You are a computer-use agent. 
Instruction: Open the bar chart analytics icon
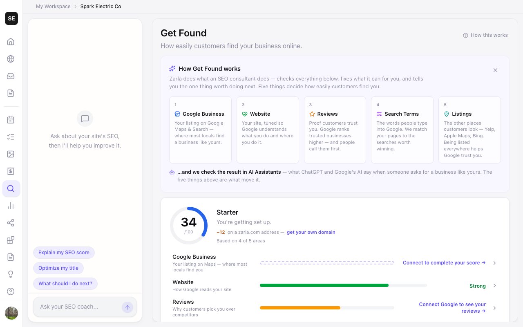(11, 206)
